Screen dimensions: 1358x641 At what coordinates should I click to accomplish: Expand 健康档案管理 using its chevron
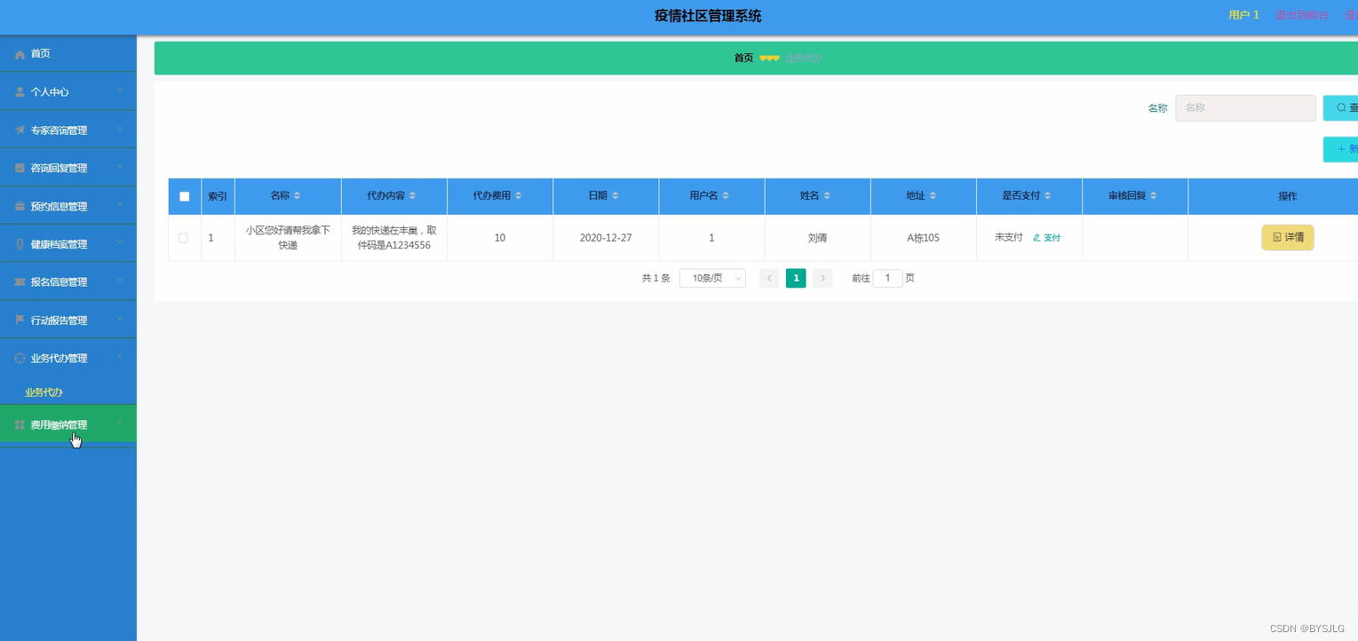click(x=120, y=243)
